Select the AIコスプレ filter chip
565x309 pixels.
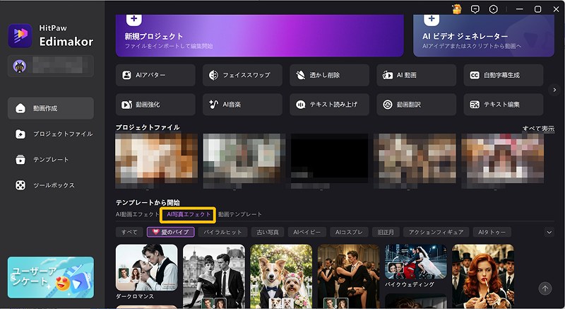point(349,232)
